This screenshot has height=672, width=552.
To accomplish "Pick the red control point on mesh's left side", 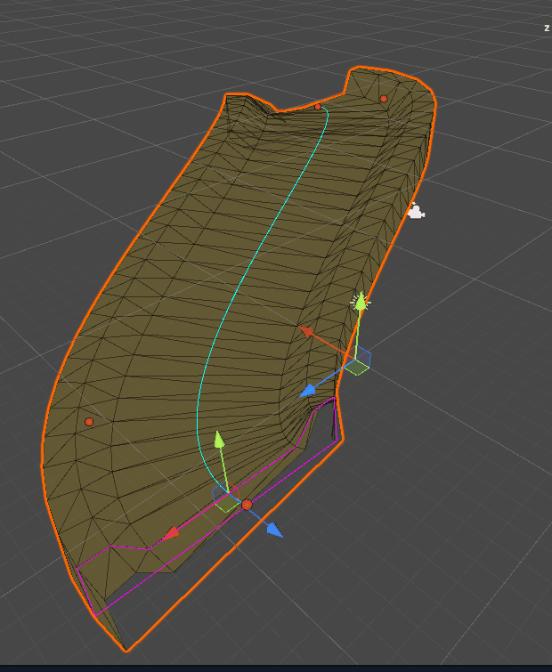I will pyautogui.click(x=89, y=422).
